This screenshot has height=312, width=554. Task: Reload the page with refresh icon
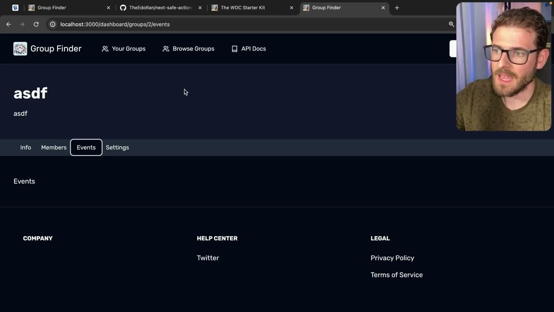(36, 24)
